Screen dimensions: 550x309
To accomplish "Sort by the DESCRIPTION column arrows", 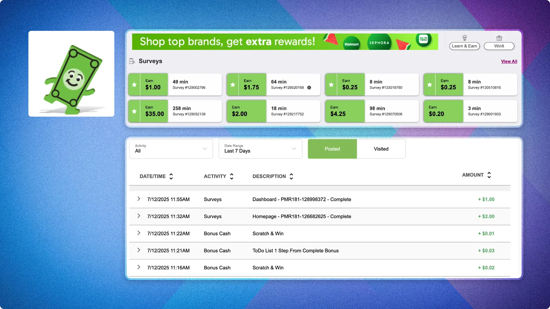I will click(x=291, y=176).
